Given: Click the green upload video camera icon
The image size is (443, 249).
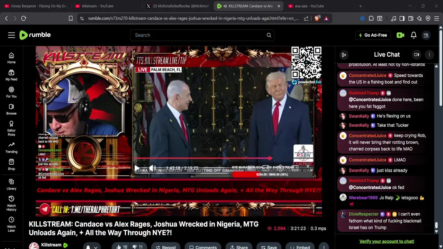Looking at the screenshot, I should point(400,35).
